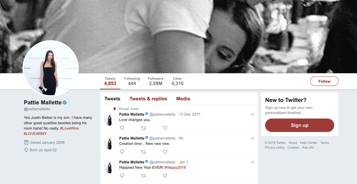Open the large profile picture
This screenshot has height=184, width=357.
[x=51, y=68]
